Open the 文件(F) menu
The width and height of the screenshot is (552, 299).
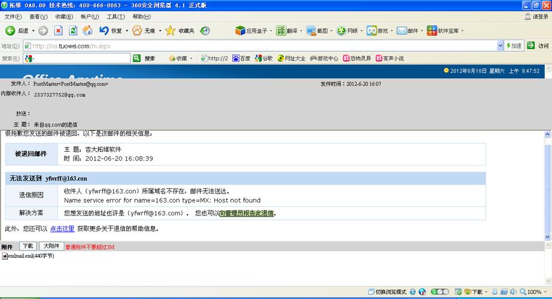pyautogui.click(x=13, y=17)
